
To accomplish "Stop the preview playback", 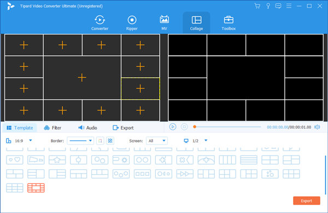I will tap(184, 127).
